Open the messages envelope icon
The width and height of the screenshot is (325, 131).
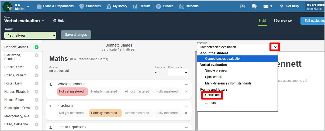(x=266, y=6)
